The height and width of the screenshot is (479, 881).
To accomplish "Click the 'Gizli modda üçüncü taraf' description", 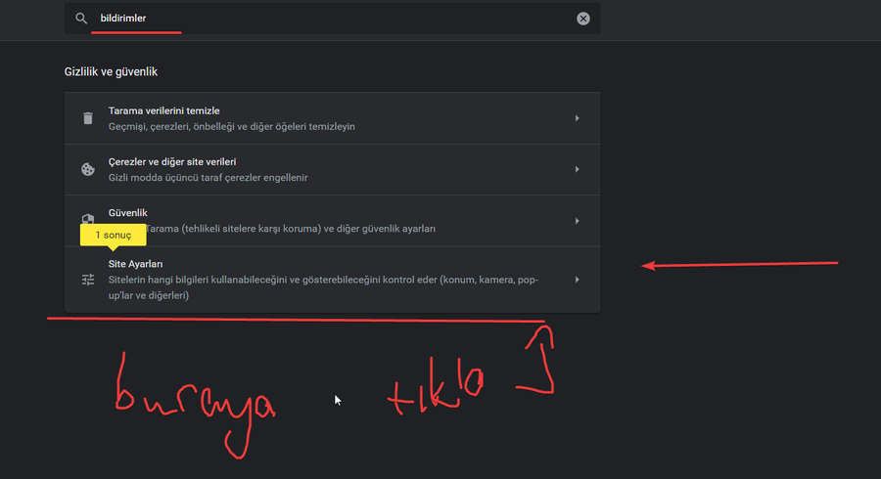I will coord(209,178).
